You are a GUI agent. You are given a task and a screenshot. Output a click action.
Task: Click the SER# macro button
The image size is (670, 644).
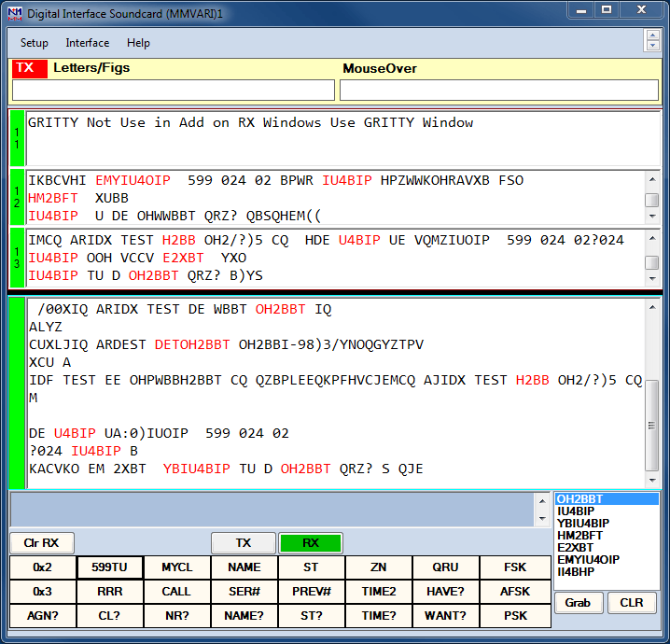244,592
